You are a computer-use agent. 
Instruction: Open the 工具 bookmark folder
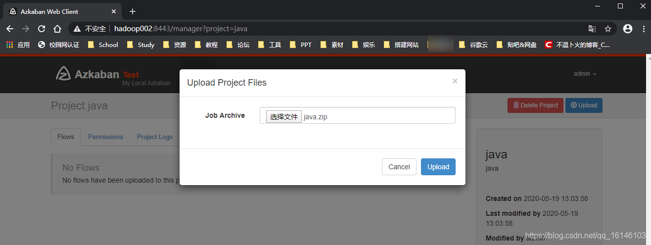pos(270,45)
